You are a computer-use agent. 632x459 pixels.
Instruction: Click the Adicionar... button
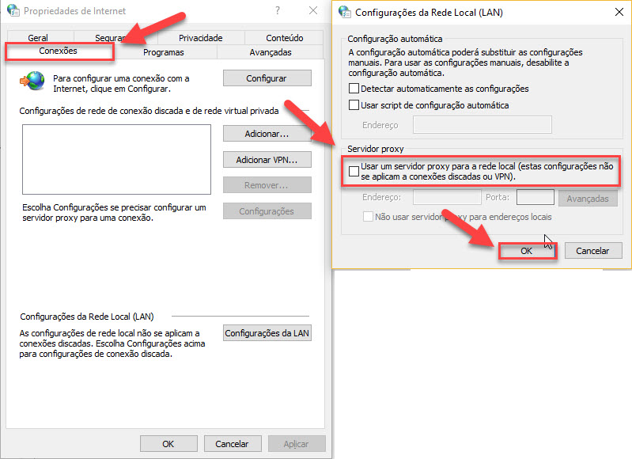coord(267,134)
